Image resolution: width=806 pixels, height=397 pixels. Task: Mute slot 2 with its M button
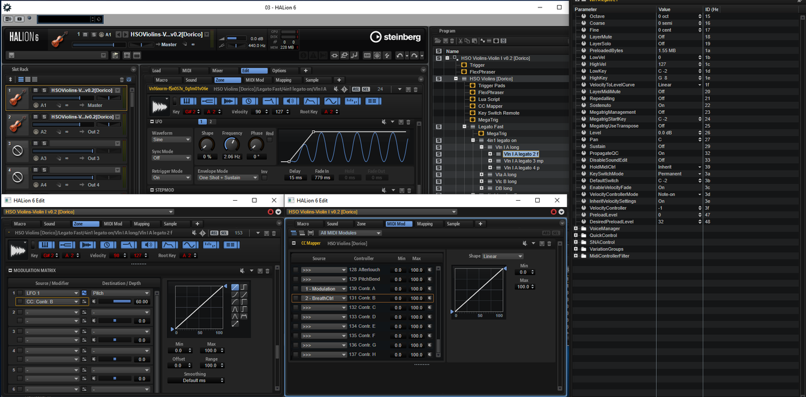(35, 116)
